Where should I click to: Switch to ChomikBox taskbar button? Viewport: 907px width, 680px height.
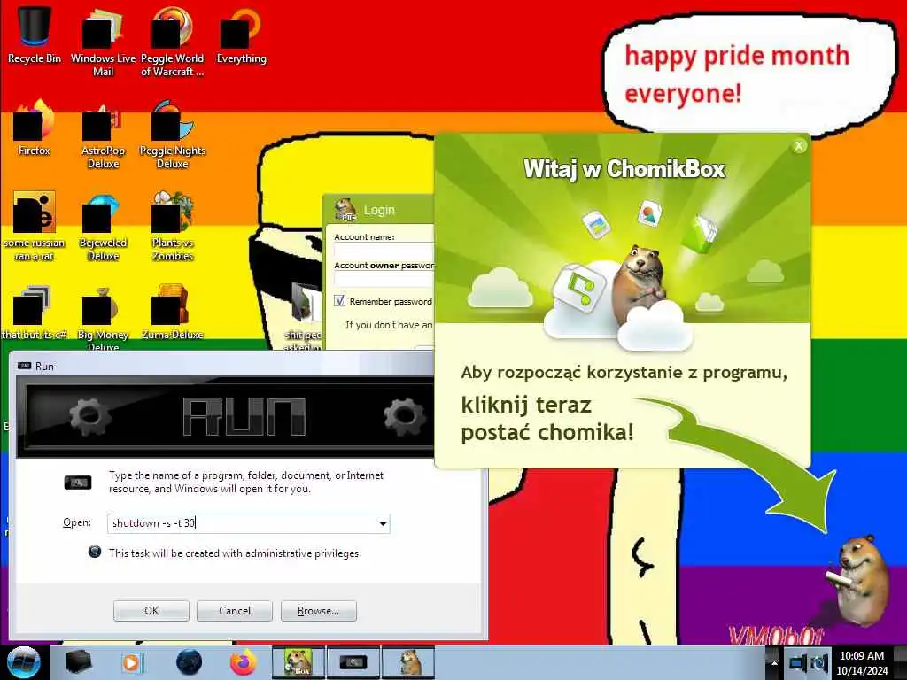coord(298,662)
